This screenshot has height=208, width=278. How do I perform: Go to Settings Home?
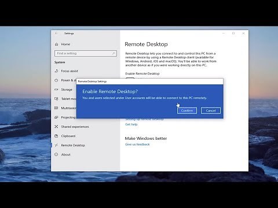click(x=65, y=44)
